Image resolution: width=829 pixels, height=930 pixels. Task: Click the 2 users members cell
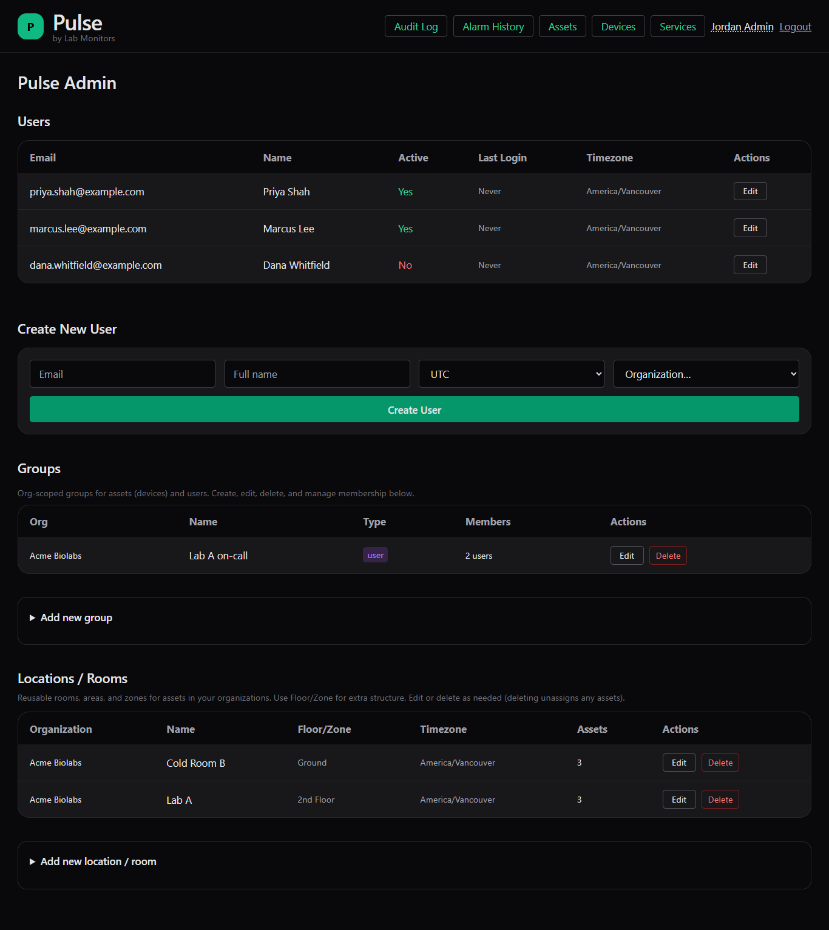[x=479, y=556]
